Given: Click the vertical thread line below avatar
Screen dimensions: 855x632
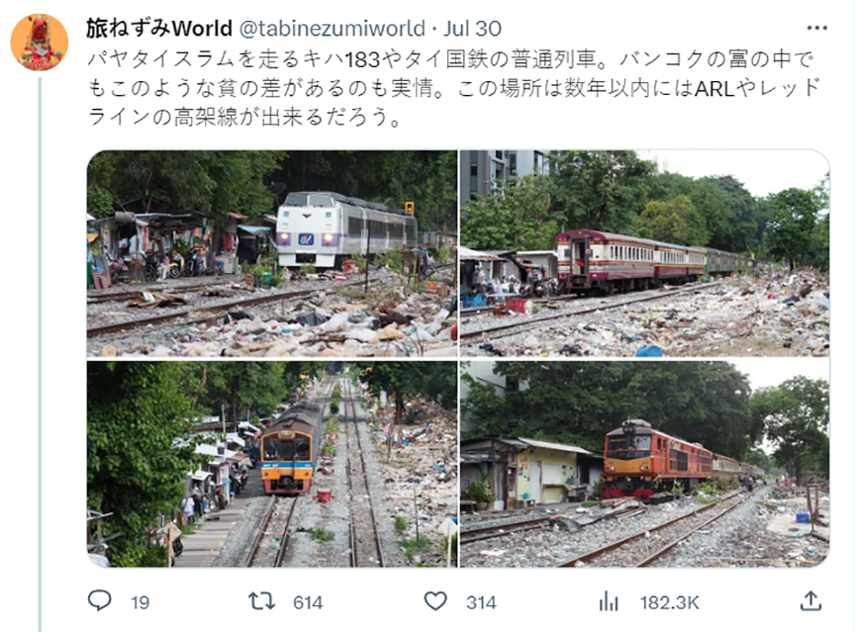Looking at the screenshot, I should coord(40,354).
